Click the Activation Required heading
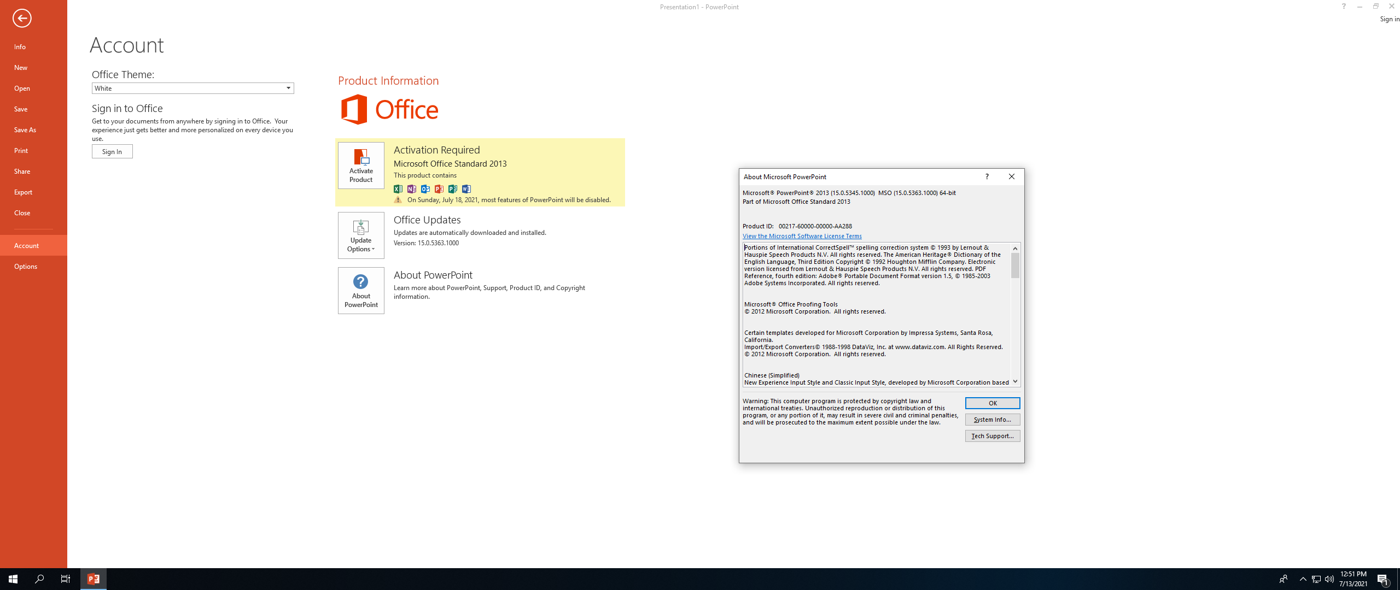 pos(437,150)
